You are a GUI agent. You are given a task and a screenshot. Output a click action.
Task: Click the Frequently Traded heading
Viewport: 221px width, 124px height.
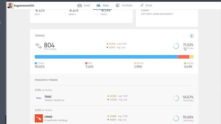46,80
